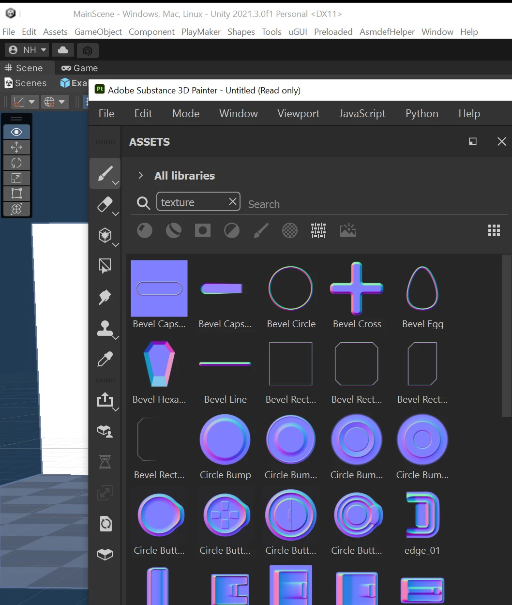This screenshot has height=605, width=512.
Task: Click the Assets panel vertical scrollbar
Action: pyautogui.click(x=507, y=335)
